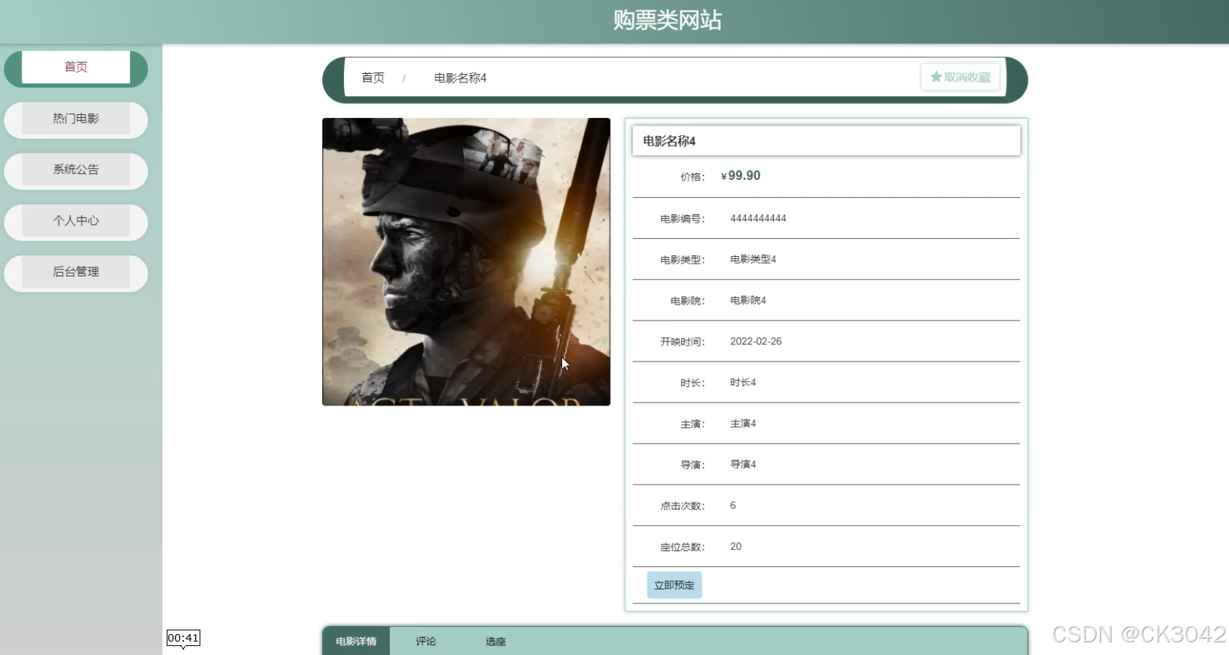Click 电影名称4 in the breadcrumb

coord(461,78)
